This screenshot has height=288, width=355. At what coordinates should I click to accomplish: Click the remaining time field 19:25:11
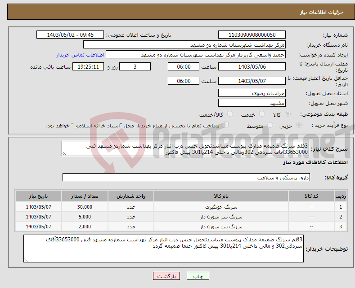pos(88,66)
